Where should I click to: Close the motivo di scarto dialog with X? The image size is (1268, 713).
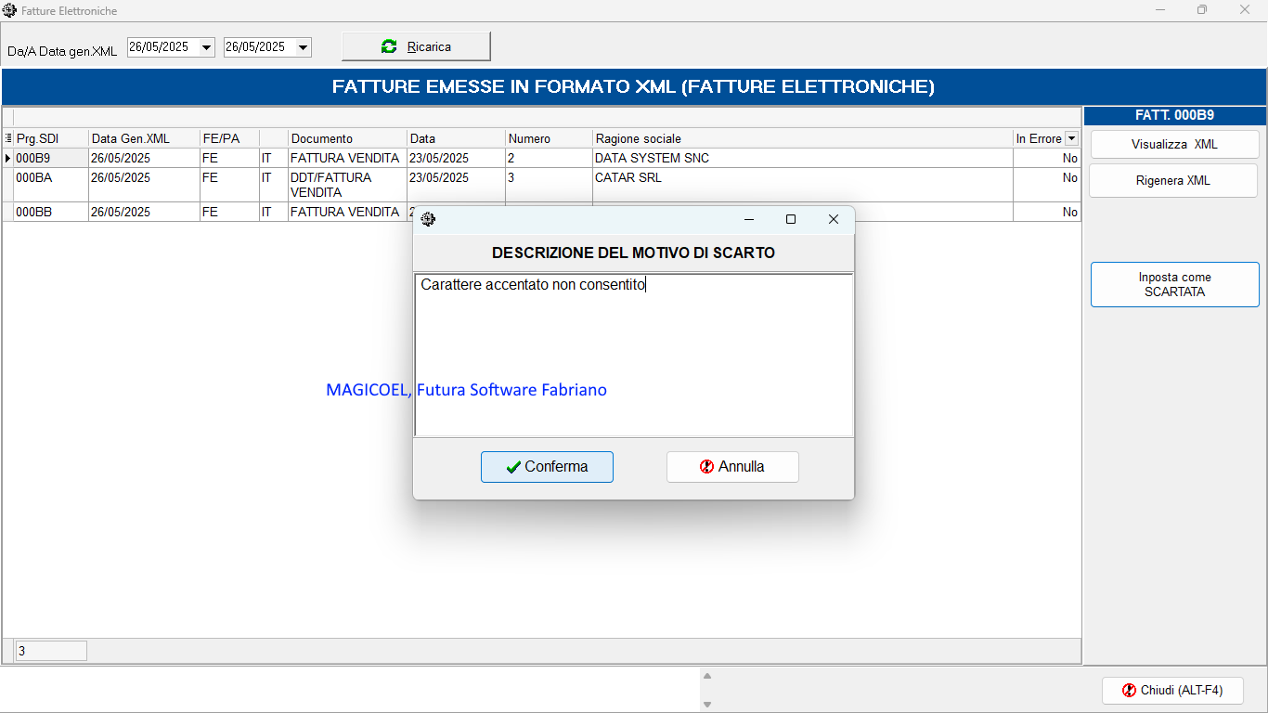[834, 219]
